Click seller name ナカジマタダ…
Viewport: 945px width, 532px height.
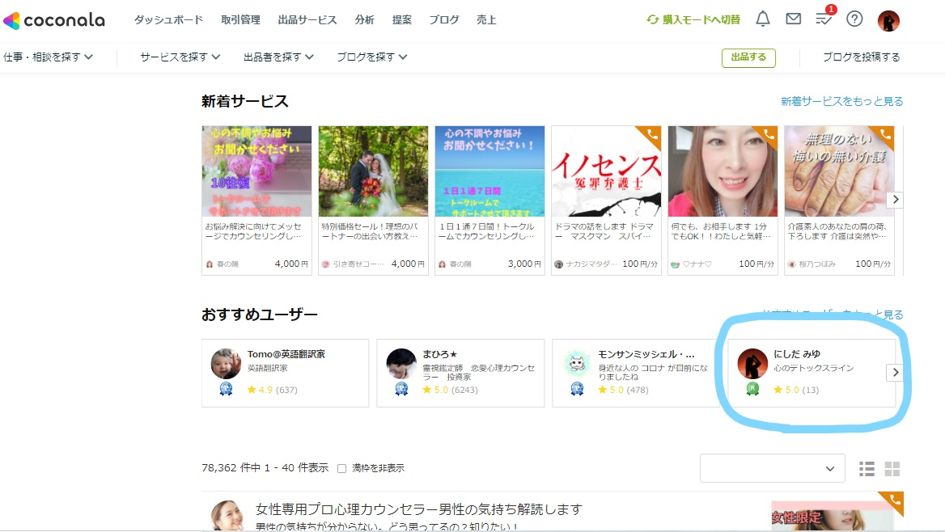pos(591,264)
